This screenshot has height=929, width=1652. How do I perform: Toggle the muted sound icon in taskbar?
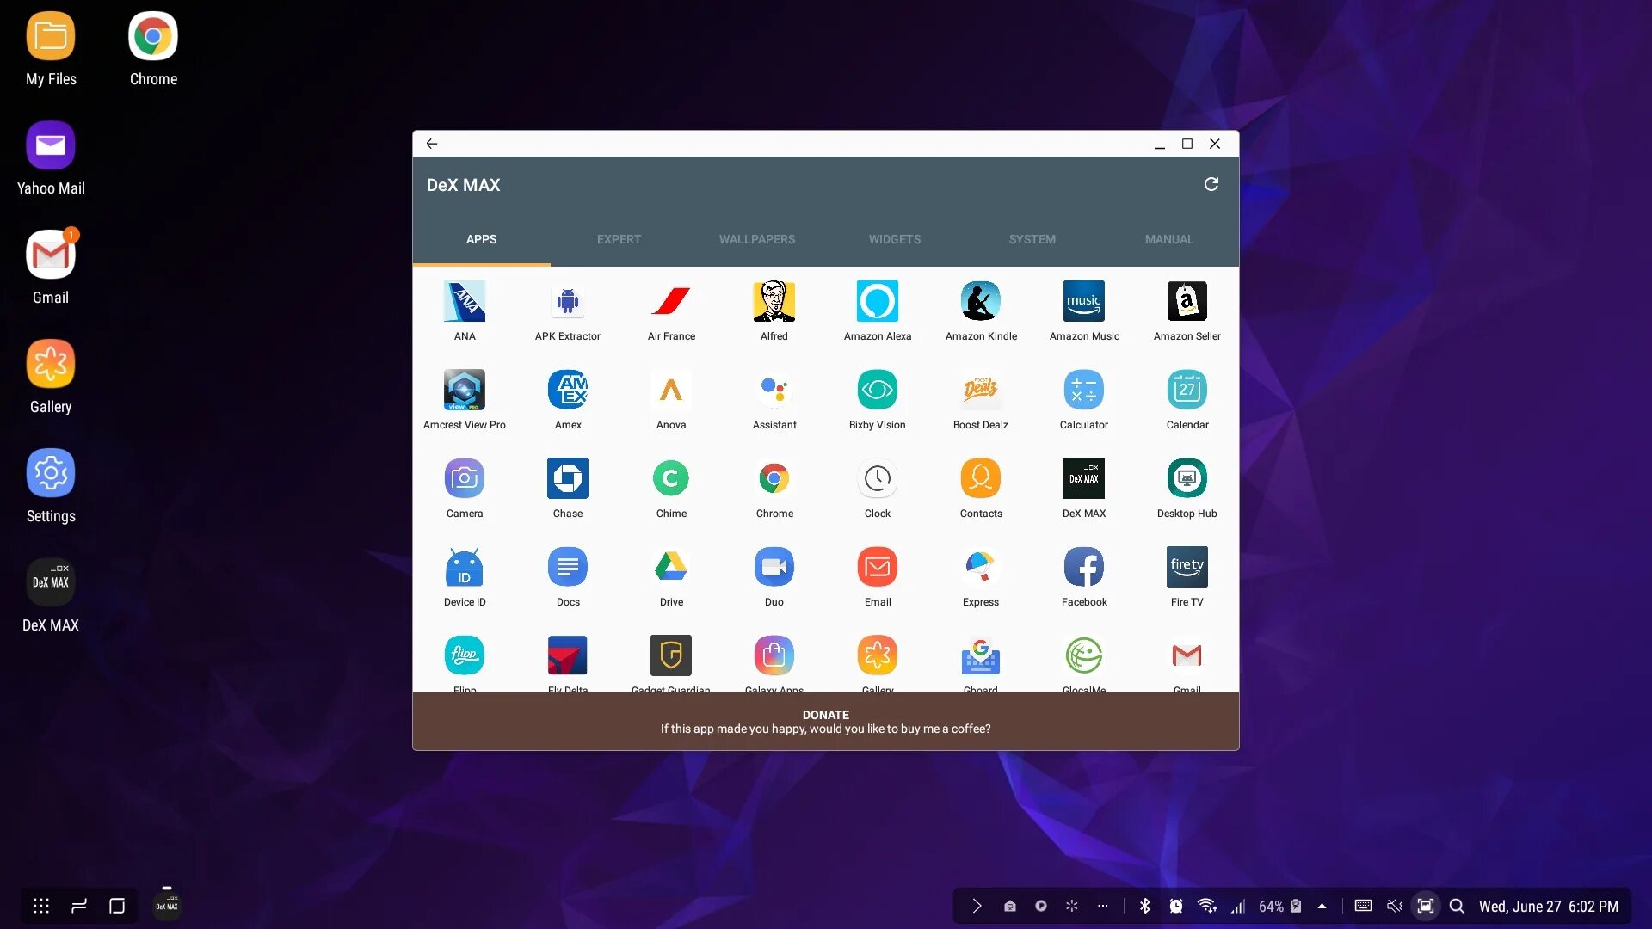tap(1395, 906)
